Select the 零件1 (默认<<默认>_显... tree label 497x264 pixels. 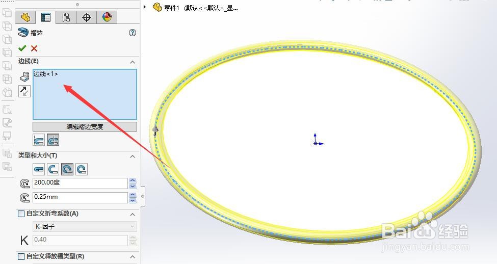[201, 8]
